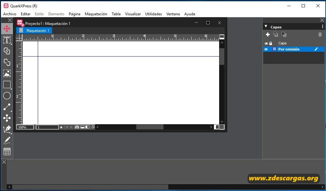
Task: Click the move items to layer icon
Action: point(276,34)
